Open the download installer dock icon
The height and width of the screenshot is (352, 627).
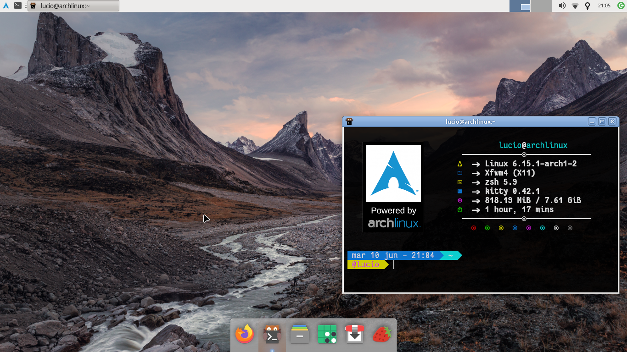354,334
